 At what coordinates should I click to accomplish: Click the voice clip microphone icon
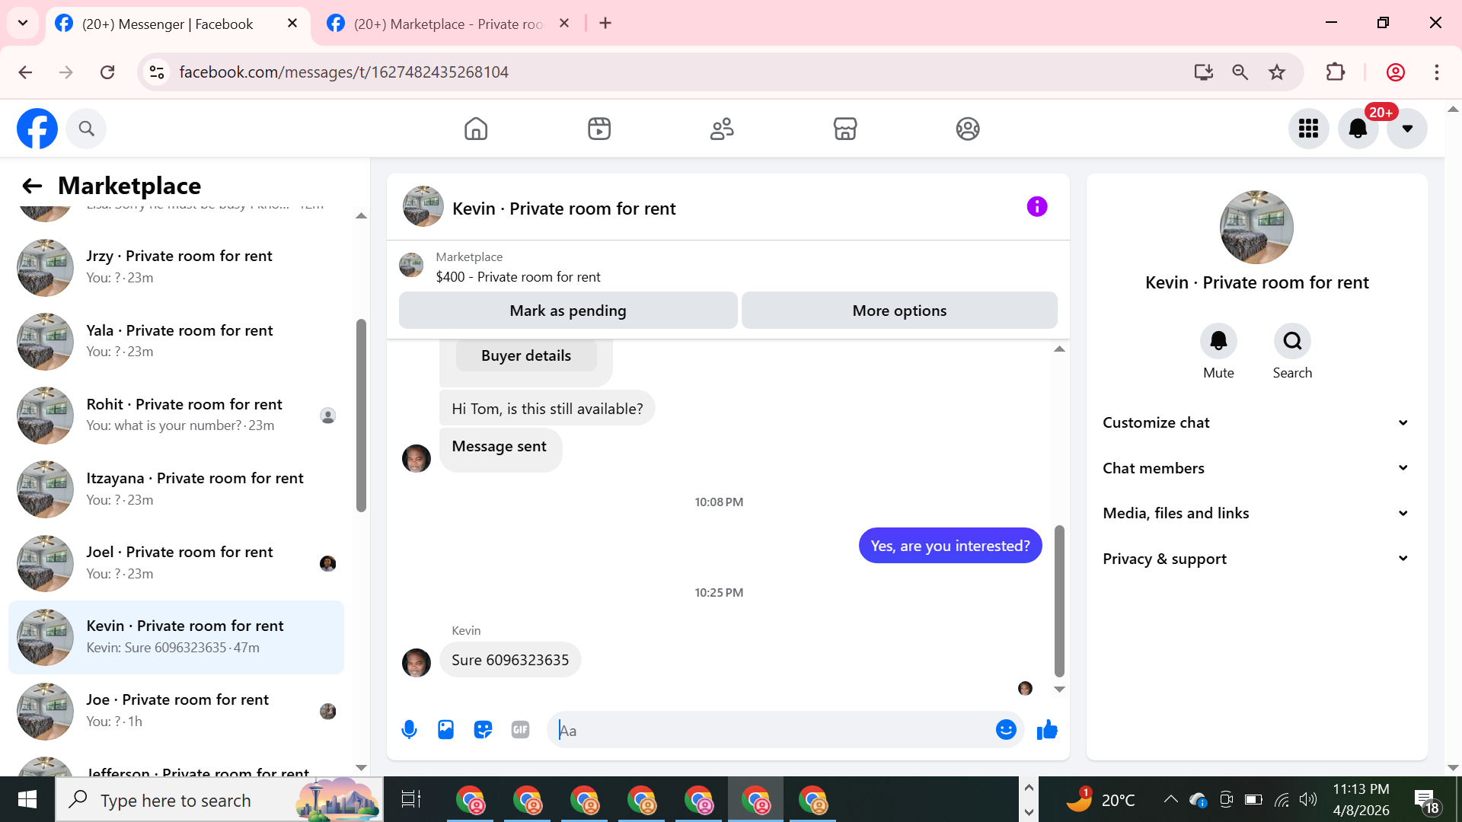(409, 730)
